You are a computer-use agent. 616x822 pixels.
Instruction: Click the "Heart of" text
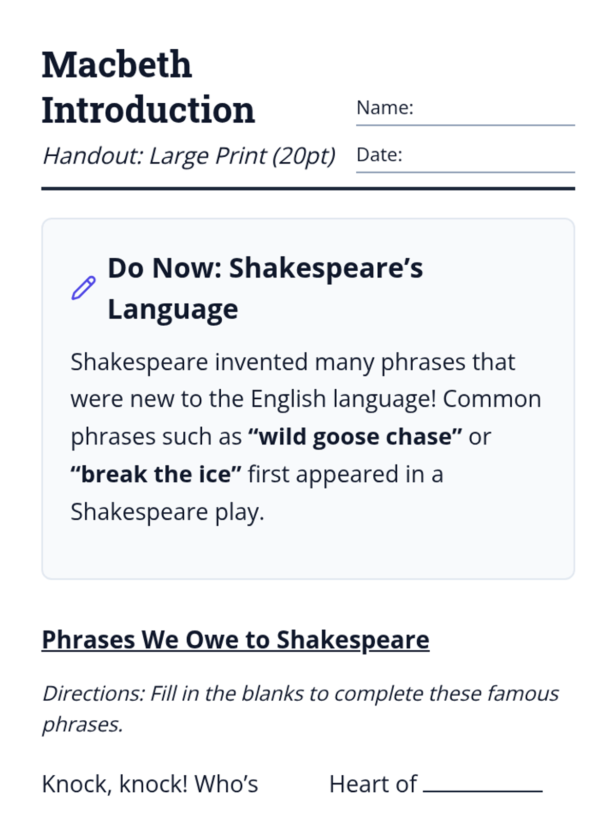373,784
